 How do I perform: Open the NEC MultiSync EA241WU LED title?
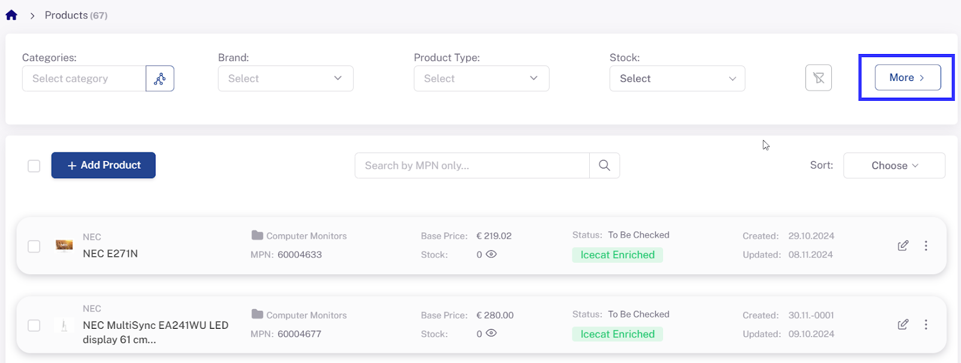156,332
